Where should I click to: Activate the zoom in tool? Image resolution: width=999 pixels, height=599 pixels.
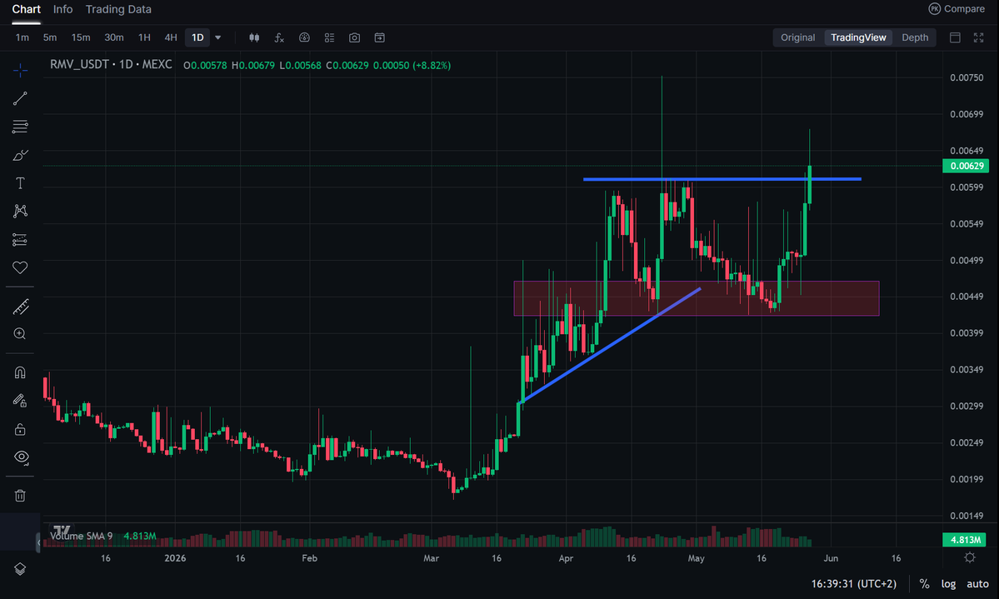20,334
